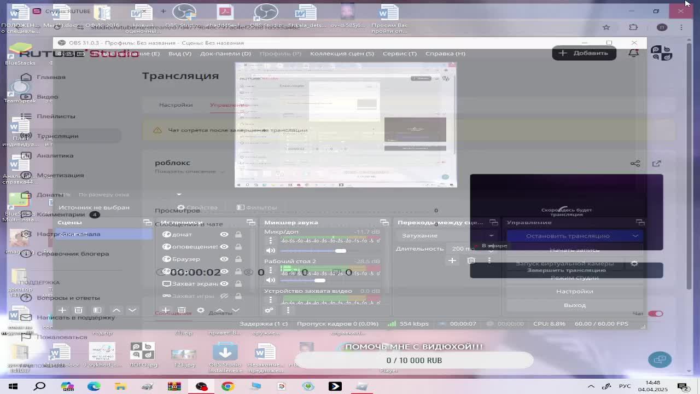Open Windows taskbar search
The image size is (700, 394).
(40, 386)
